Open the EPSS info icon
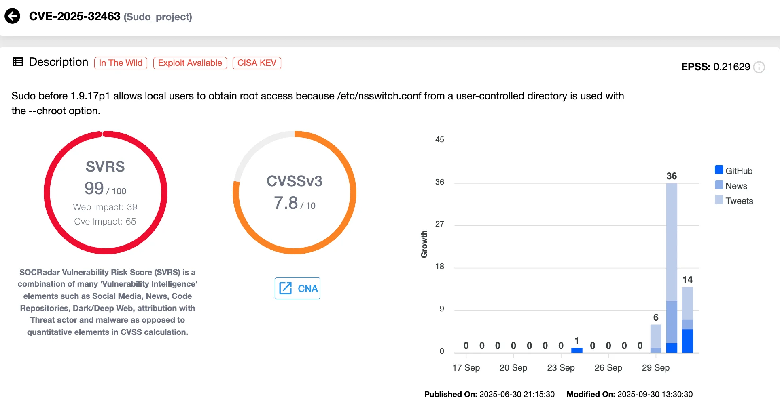Viewport: 780px width, 403px height. [759, 67]
